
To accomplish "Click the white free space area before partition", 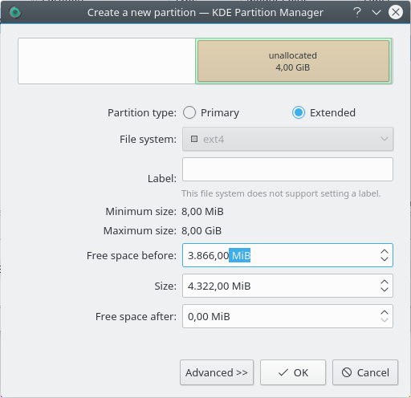I will tap(107, 61).
